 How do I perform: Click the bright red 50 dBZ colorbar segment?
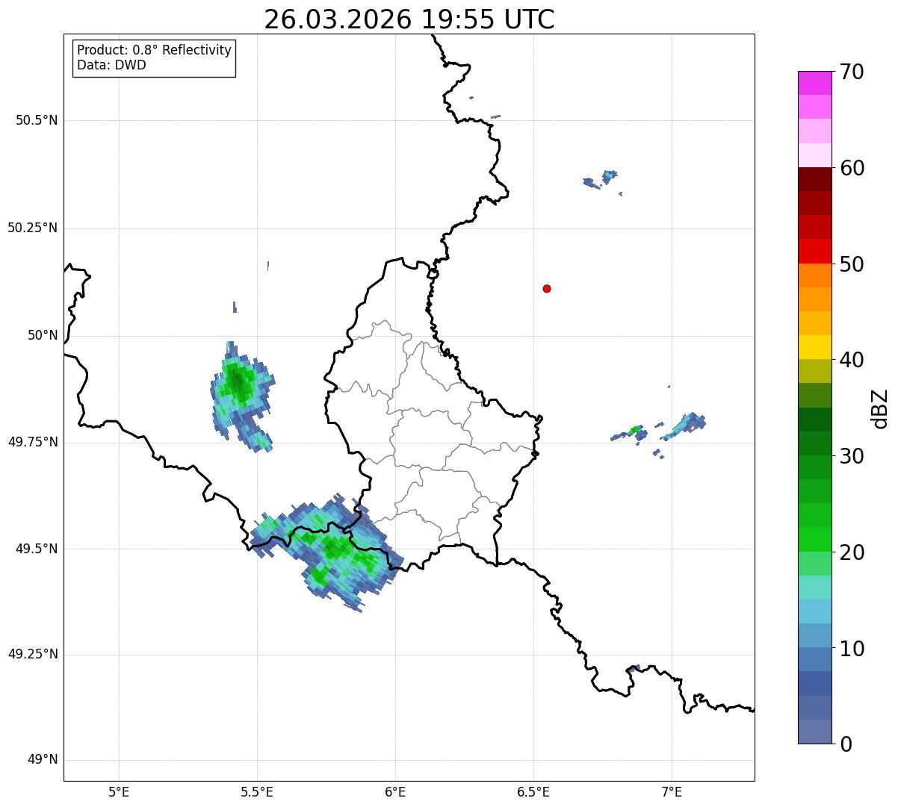coord(814,251)
